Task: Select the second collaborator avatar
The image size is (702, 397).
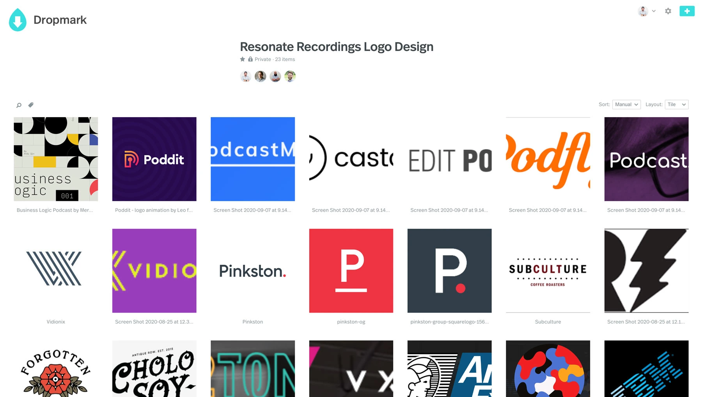Action: pos(261,76)
